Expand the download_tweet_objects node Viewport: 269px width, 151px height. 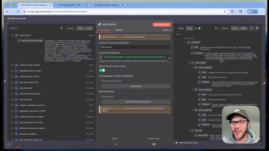pyautogui.click(x=12, y=94)
